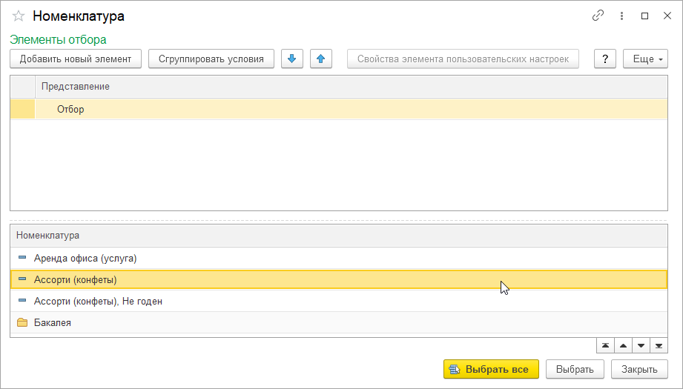Click the Выбрать все button

[491, 369]
